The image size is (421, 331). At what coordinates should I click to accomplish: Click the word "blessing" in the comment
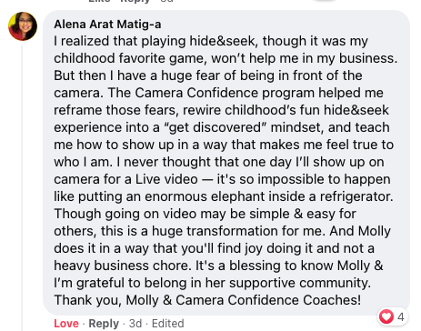[255, 266]
